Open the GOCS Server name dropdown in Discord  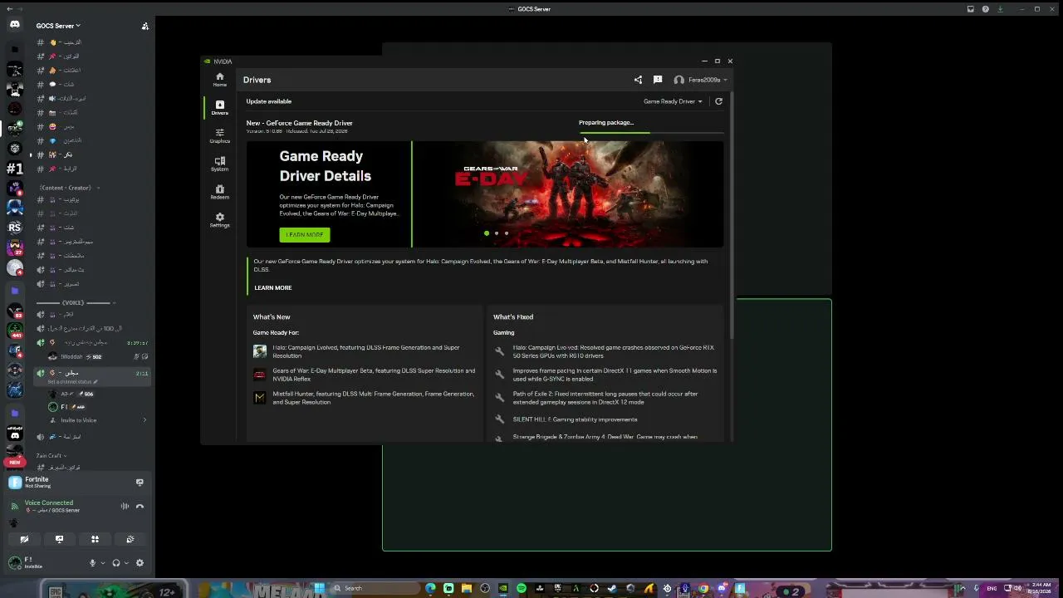coord(58,26)
